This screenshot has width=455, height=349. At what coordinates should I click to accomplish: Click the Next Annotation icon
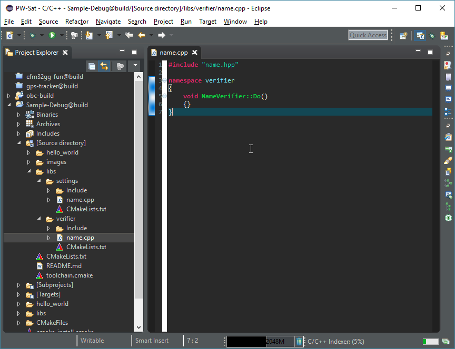(89, 35)
